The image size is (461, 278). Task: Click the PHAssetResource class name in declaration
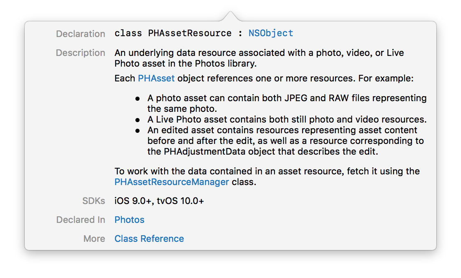[x=190, y=33]
